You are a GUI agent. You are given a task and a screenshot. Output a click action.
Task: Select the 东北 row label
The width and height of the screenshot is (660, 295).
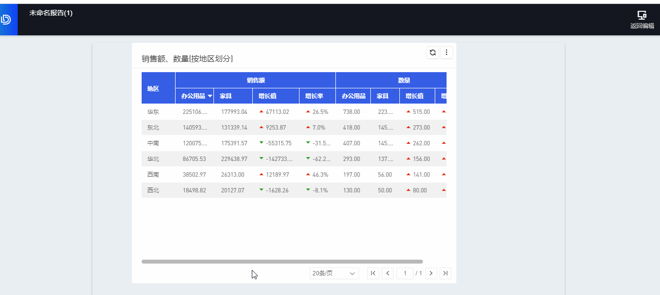153,128
